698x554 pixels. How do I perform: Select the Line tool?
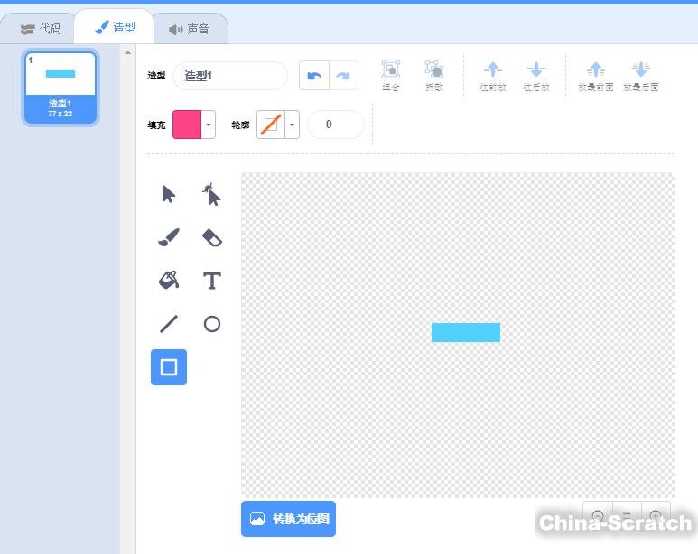click(169, 324)
